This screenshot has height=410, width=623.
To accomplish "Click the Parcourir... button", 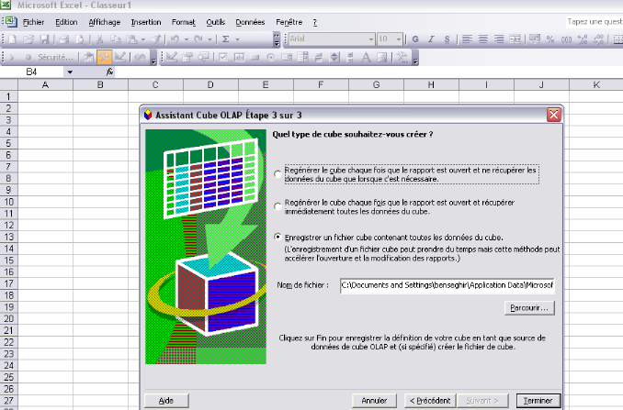I will click(x=529, y=307).
